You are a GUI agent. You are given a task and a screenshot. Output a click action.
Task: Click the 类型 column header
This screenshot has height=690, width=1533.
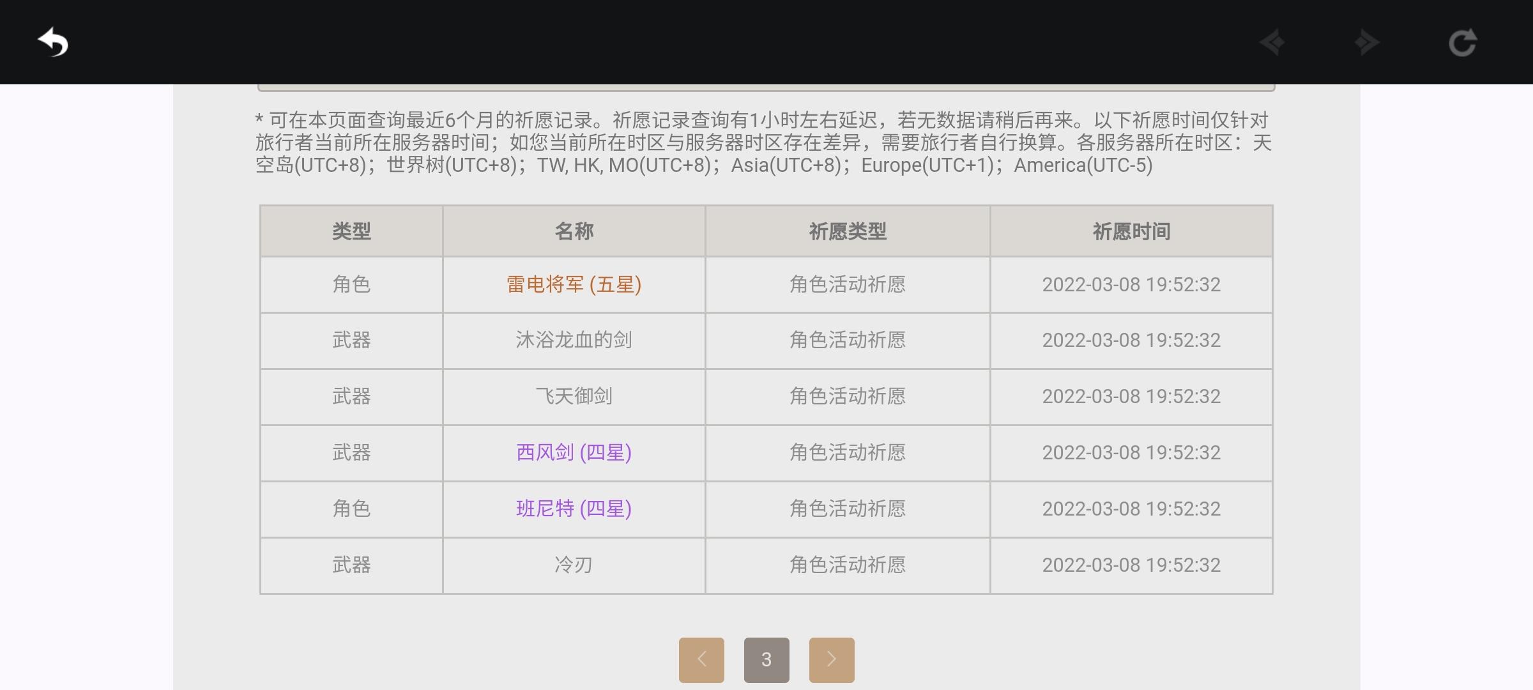(351, 231)
